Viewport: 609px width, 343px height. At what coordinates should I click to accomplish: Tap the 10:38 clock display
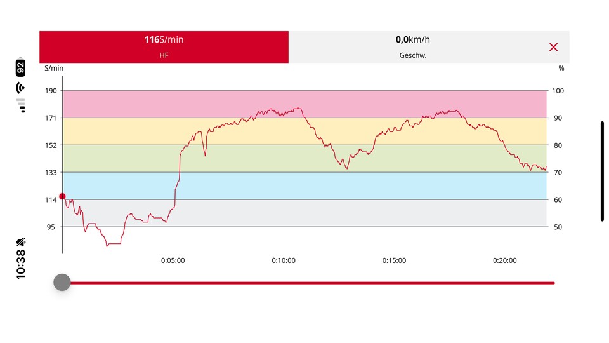coord(21,264)
